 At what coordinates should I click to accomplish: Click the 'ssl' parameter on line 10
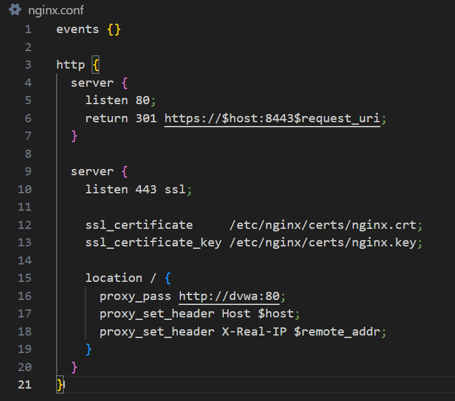point(175,190)
